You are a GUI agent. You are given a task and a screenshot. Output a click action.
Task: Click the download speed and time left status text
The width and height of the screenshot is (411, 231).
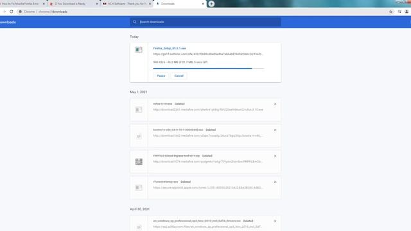click(x=180, y=62)
